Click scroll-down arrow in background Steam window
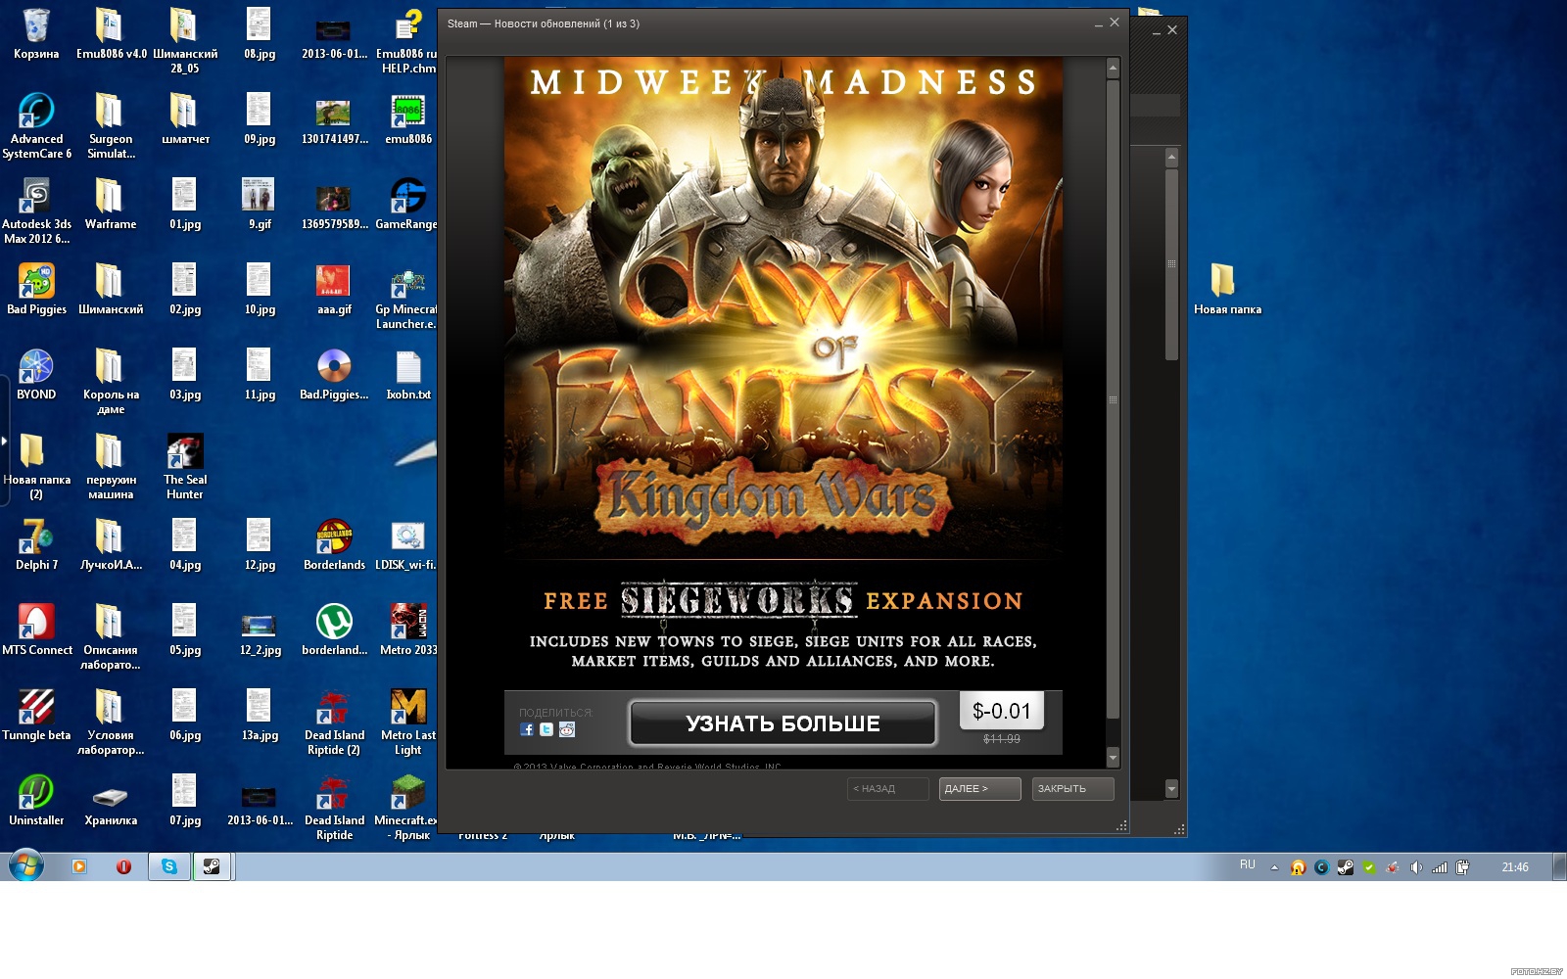This screenshot has width=1567, height=979. click(x=1171, y=789)
